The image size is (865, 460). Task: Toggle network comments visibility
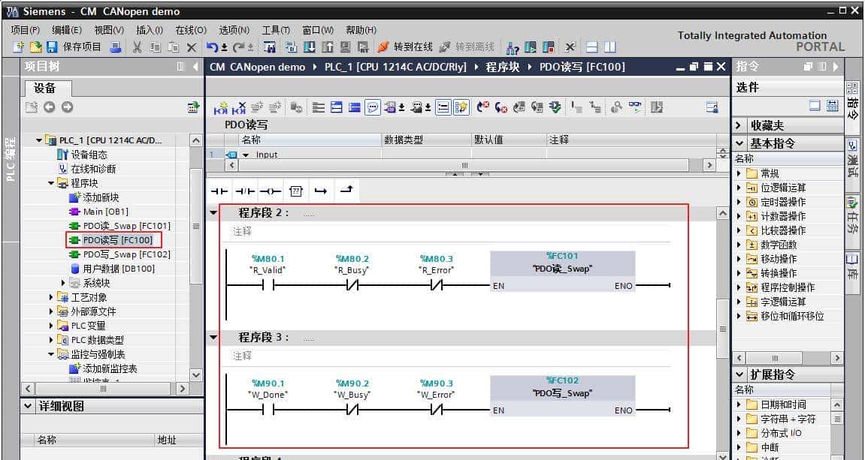pyautogui.click(x=372, y=107)
